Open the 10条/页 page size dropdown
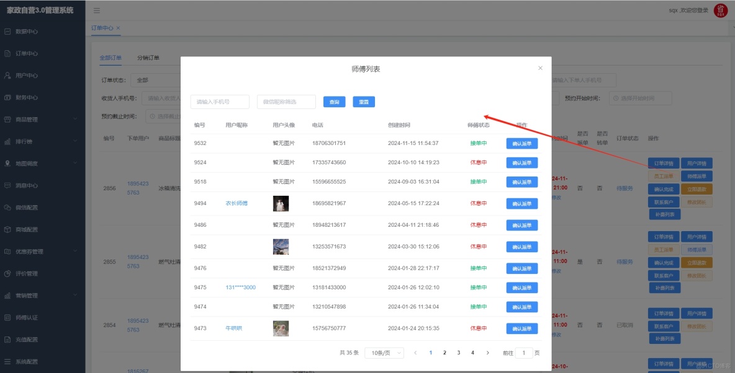The width and height of the screenshot is (735, 373). click(383, 351)
